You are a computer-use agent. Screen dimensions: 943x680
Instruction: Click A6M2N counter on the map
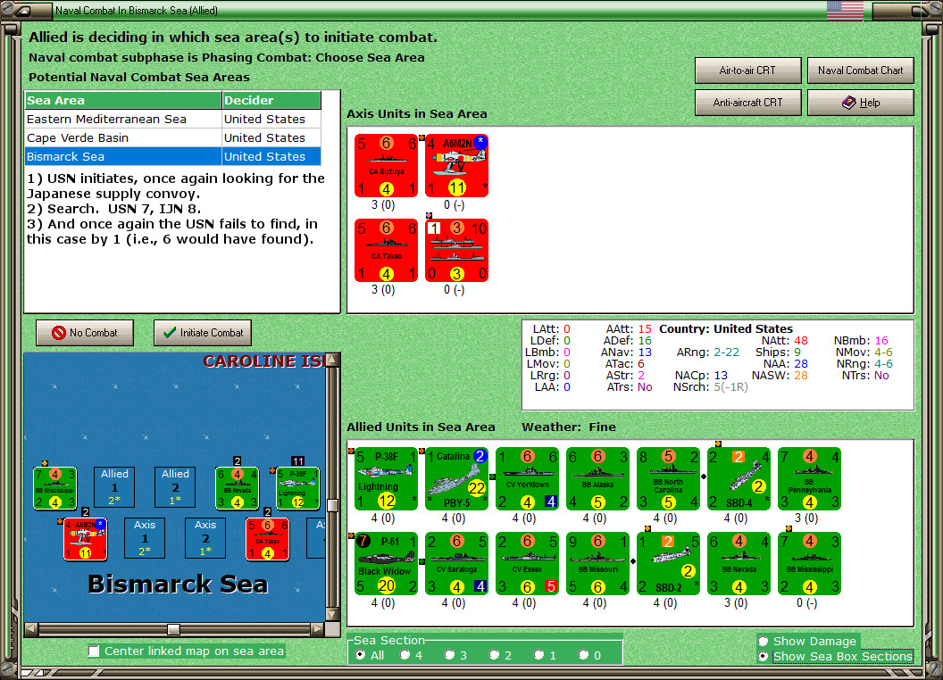coord(86,539)
